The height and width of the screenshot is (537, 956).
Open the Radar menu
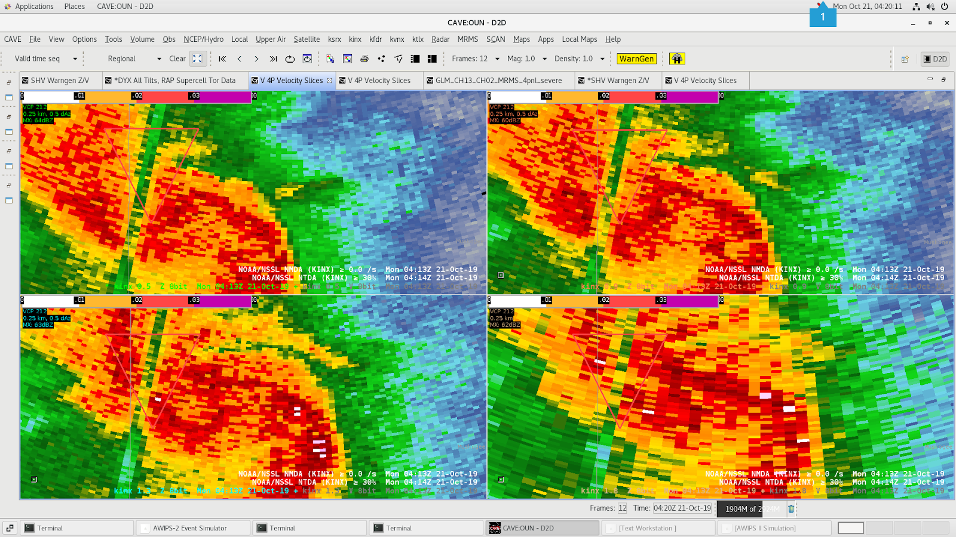[x=440, y=39]
